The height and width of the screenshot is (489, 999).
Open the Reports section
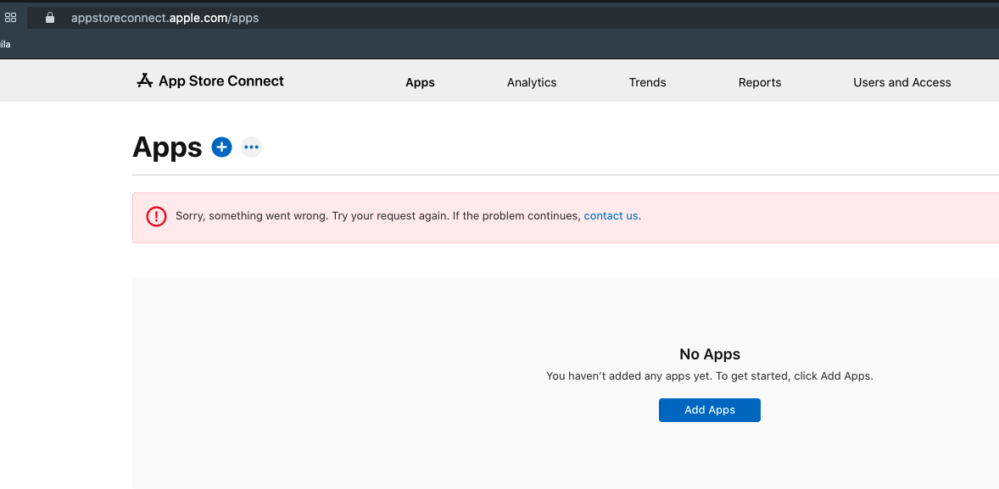[759, 82]
